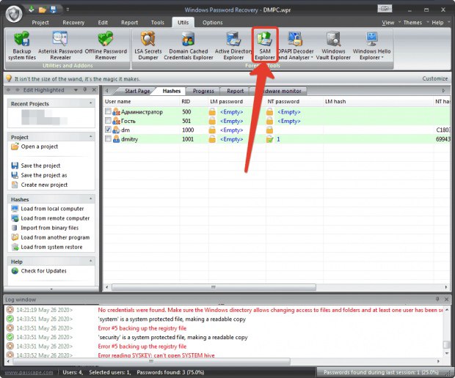The height and width of the screenshot is (378, 455).
Task: Open LSA Secrets Dumper
Action: 148,45
